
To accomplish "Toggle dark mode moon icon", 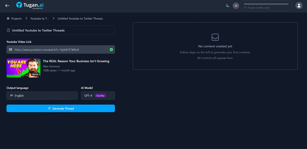I will coord(228,6).
